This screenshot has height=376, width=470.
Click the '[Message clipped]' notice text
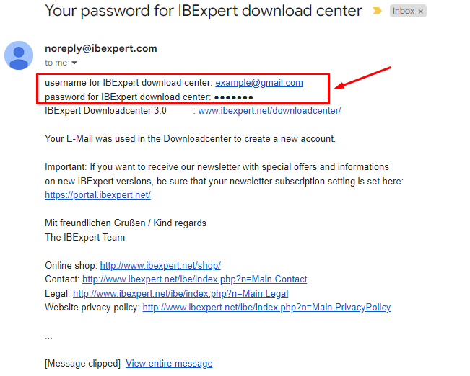click(x=83, y=364)
